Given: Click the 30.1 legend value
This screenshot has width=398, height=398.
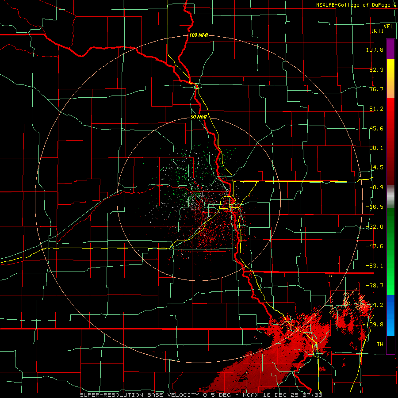Looking at the screenshot, I should pyautogui.click(x=376, y=148).
